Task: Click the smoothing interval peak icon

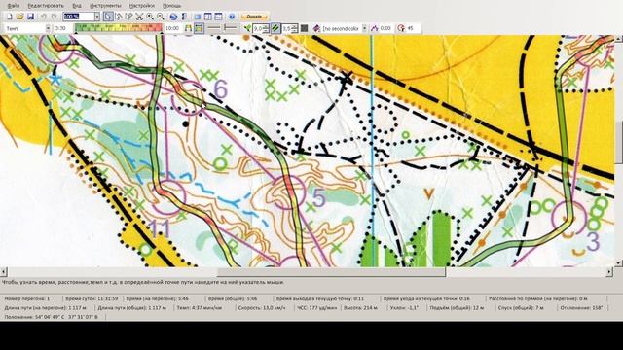Action: point(374,28)
